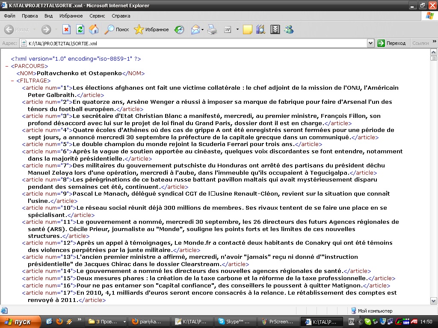Click the EN language indicator in the tray
The width and height of the screenshot is (438, 328).
pyautogui.click(x=352, y=322)
